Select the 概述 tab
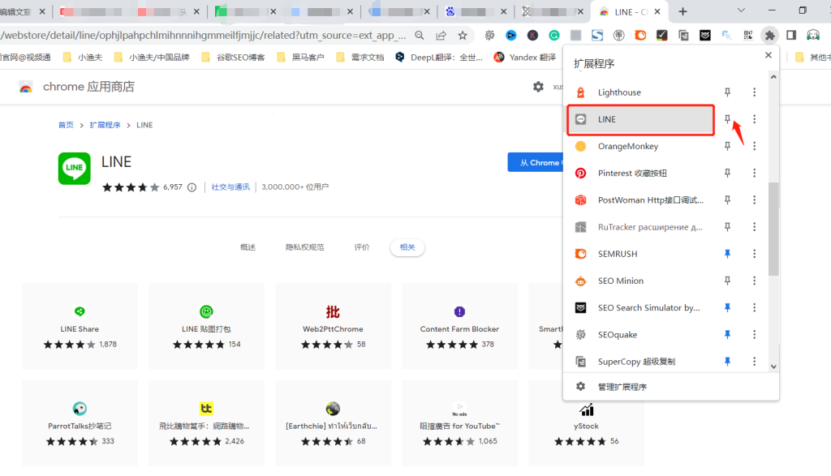This screenshot has height=476, width=831. pos(248,247)
